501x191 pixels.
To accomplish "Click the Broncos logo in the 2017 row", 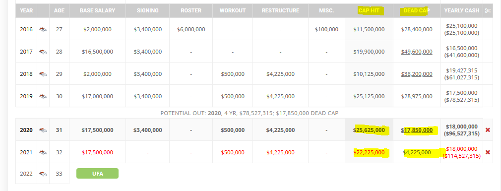I will click(43, 52).
